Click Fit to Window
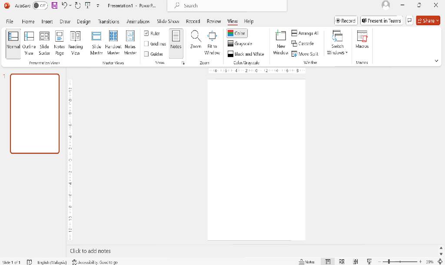This screenshot has width=445, height=265. coord(212,43)
